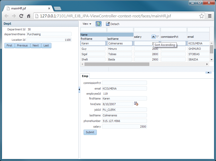
Task: Click the Name column group header
Action: tap(107, 35)
